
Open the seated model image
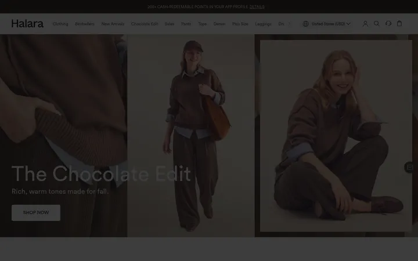point(336,136)
